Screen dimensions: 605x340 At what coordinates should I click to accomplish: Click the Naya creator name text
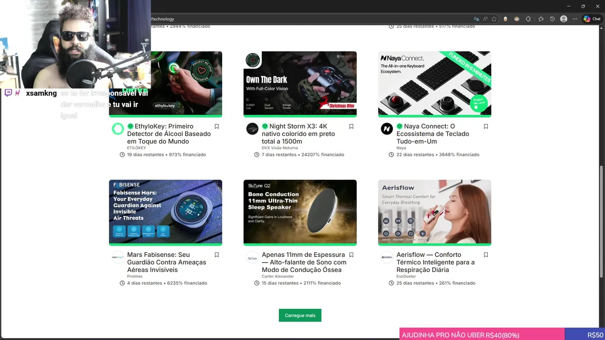coord(401,148)
